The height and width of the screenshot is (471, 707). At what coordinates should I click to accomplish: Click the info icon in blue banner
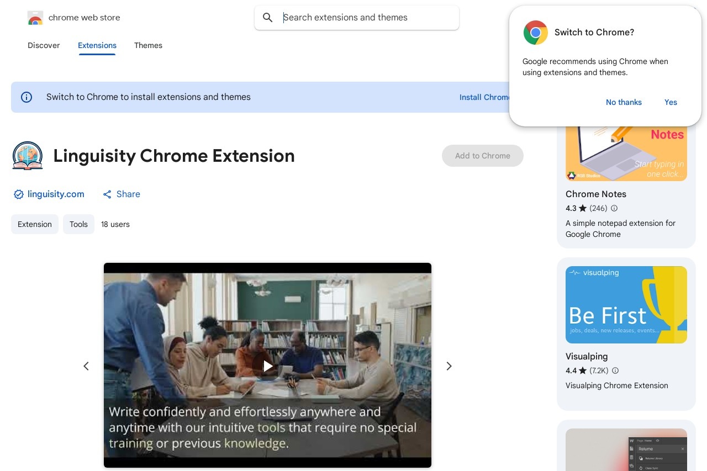click(x=27, y=97)
